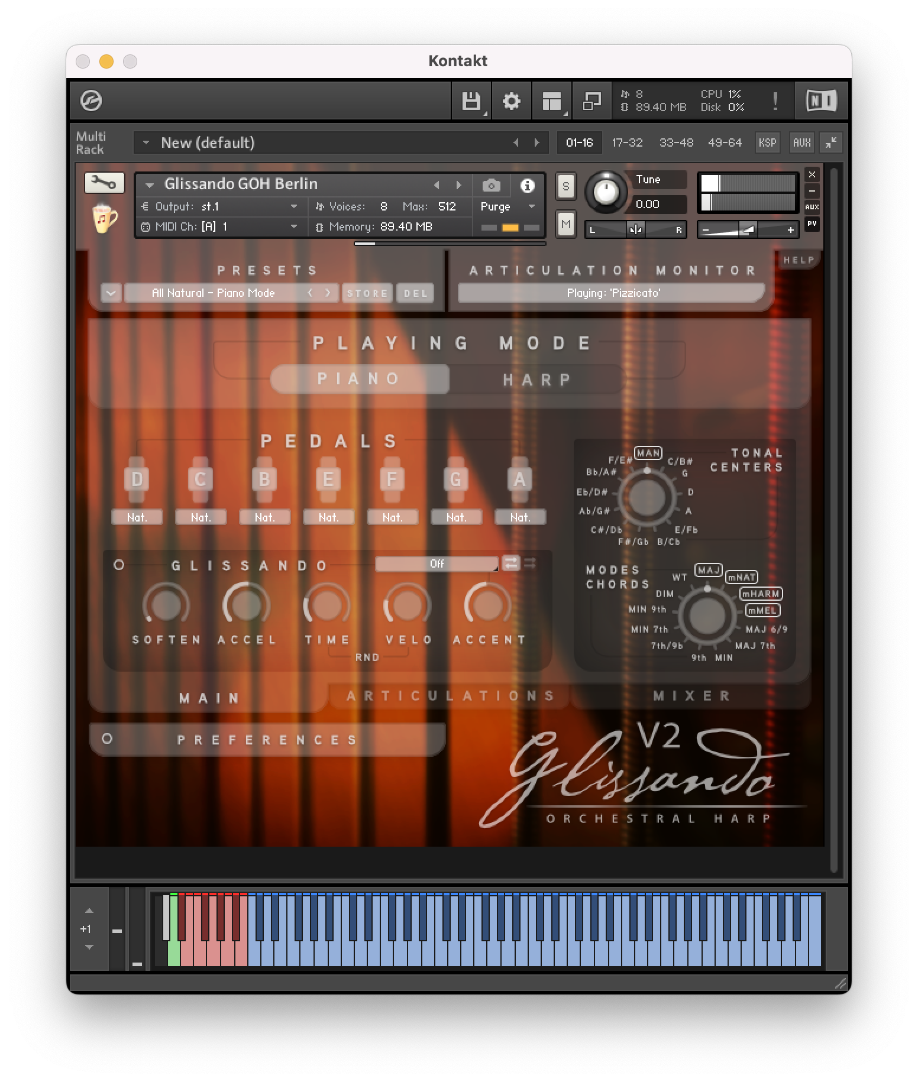The width and height of the screenshot is (918, 1082).
Task: Go to the previous multi with the left arrow
Action: (x=516, y=142)
